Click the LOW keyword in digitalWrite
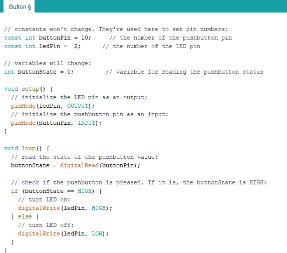The width and height of the screenshot is (287, 253). tap(97, 233)
